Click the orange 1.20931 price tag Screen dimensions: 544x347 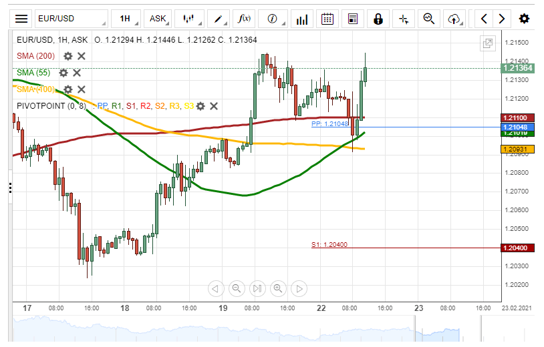518,149
